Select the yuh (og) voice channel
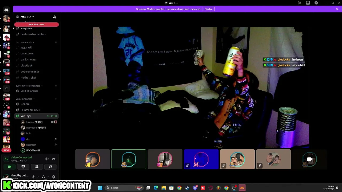342x192 pixels. (x=36, y=116)
